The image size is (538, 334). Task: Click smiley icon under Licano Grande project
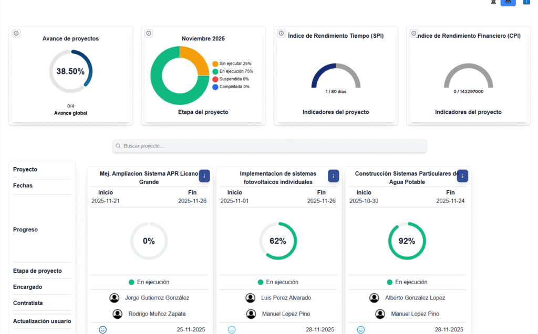pyautogui.click(x=103, y=329)
